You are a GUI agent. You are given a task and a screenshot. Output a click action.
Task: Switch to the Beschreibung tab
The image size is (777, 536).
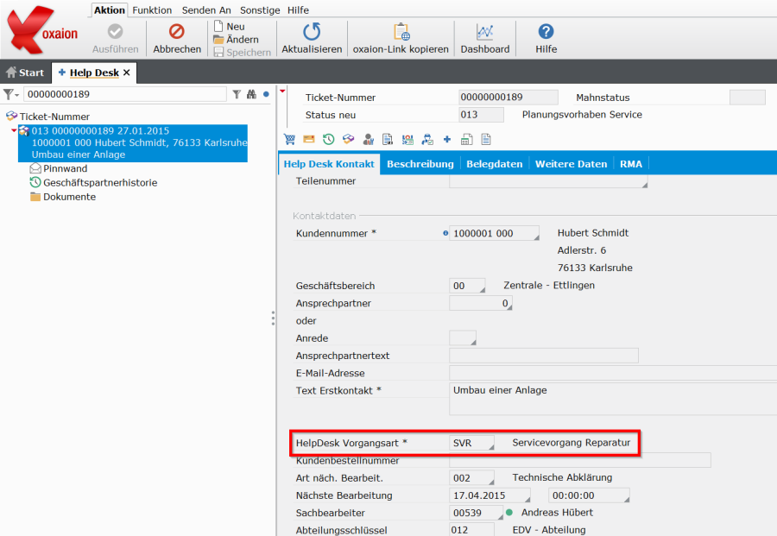(420, 164)
